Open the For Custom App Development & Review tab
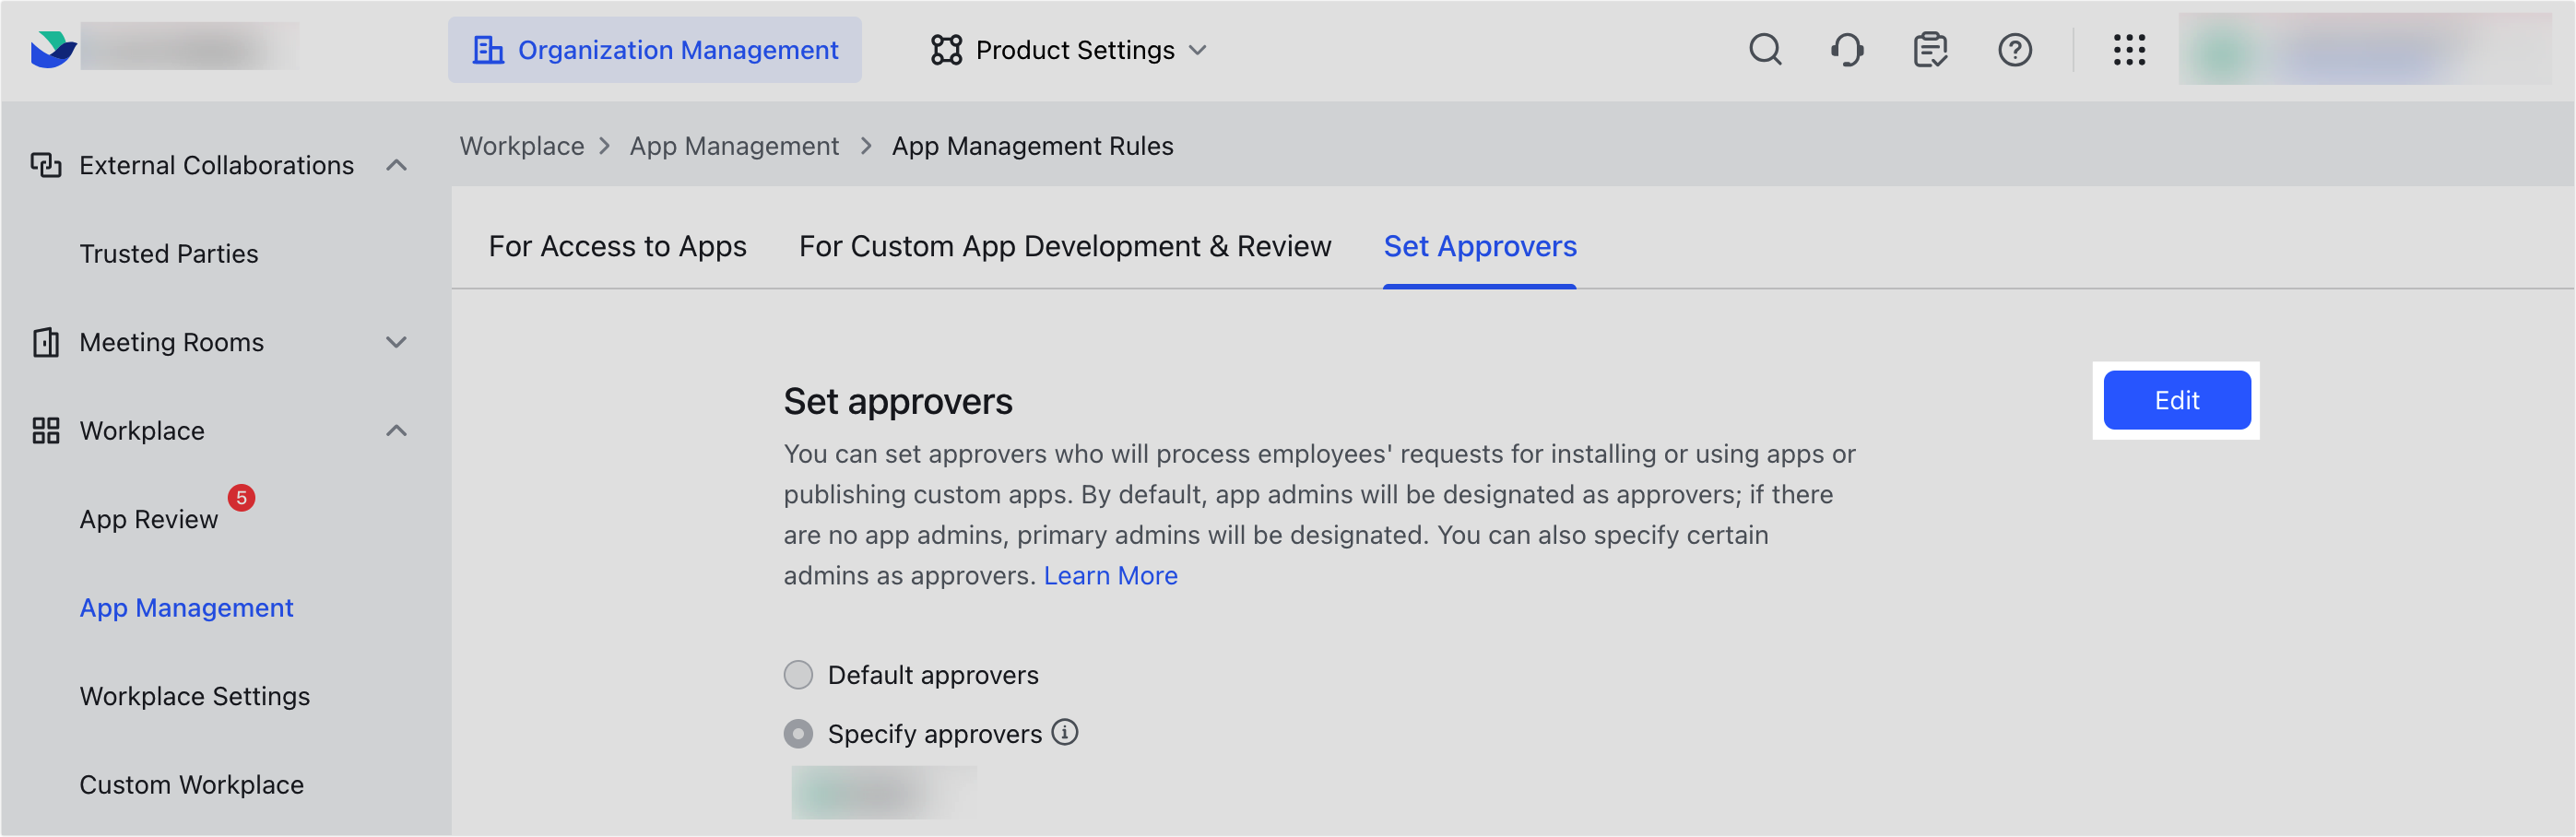2576x837 pixels. point(1064,246)
